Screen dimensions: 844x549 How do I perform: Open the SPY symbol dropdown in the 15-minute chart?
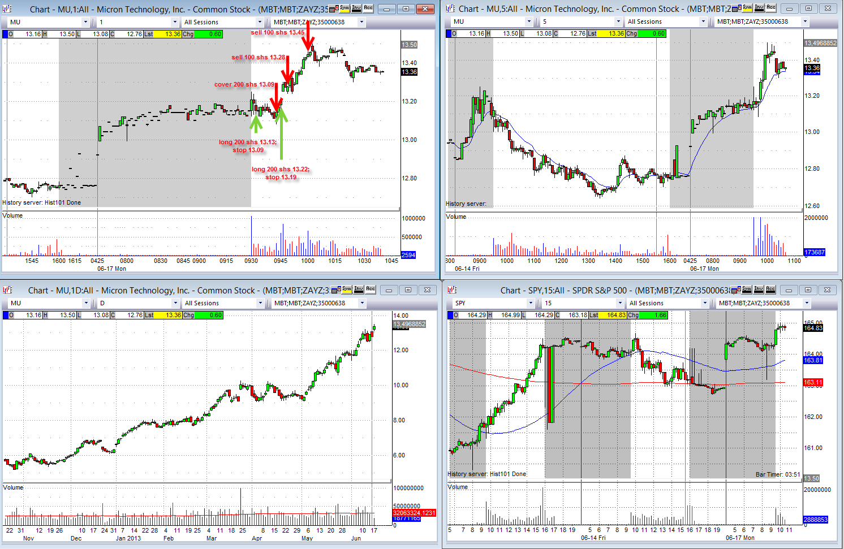pyautogui.click(x=531, y=303)
